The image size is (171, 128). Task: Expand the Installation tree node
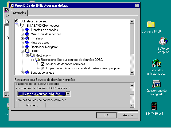click(22, 38)
